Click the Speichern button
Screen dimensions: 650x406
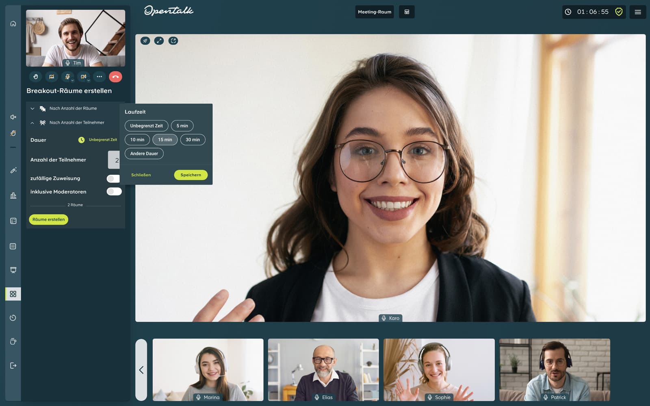pos(191,175)
